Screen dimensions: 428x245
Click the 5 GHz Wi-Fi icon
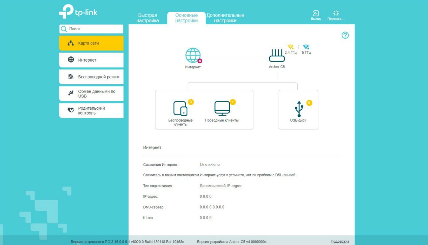[306, 47]
